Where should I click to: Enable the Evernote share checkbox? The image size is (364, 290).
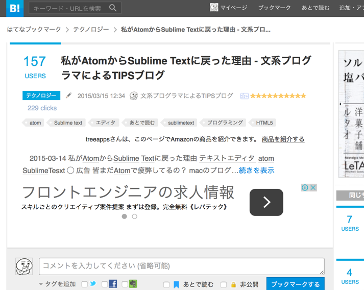pos(125,284)
